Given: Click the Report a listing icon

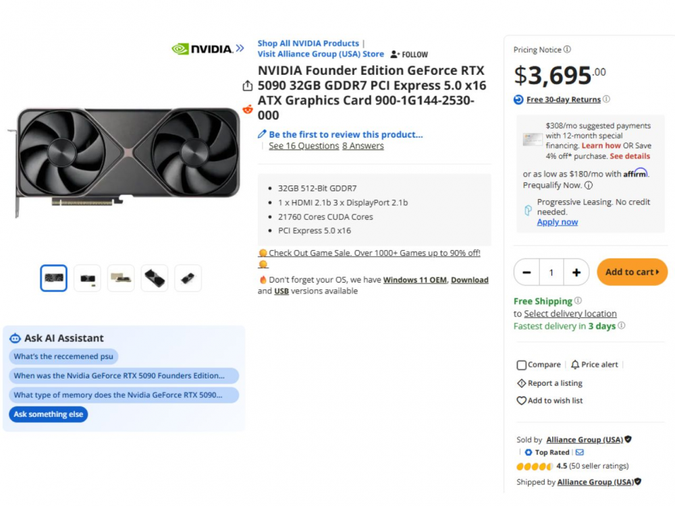Looking at the screenshot, I should tap(521, 383).
